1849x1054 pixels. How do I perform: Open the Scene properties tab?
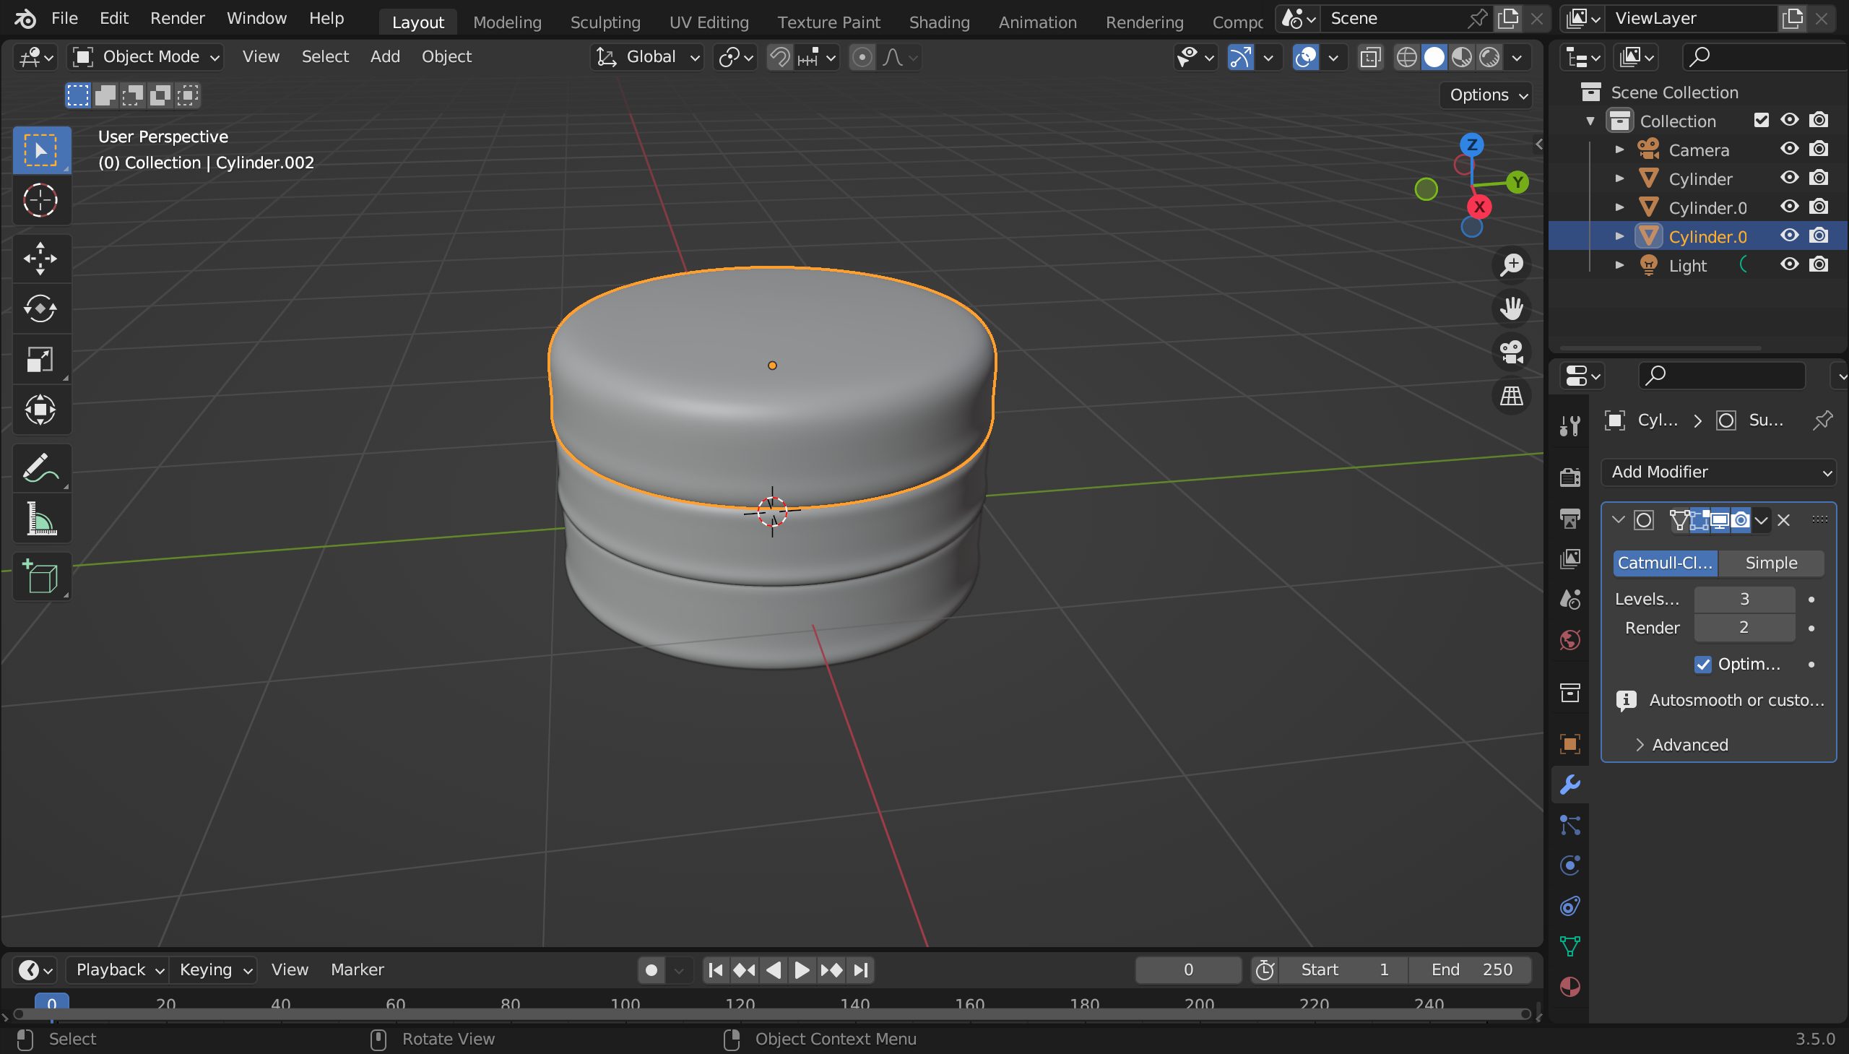coord(1569,600)
